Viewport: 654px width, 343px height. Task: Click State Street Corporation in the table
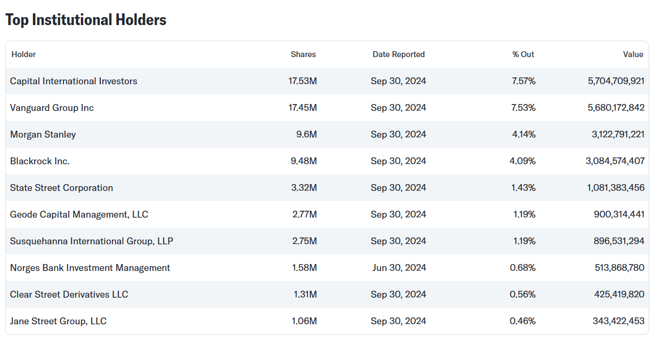coord(61,188)
